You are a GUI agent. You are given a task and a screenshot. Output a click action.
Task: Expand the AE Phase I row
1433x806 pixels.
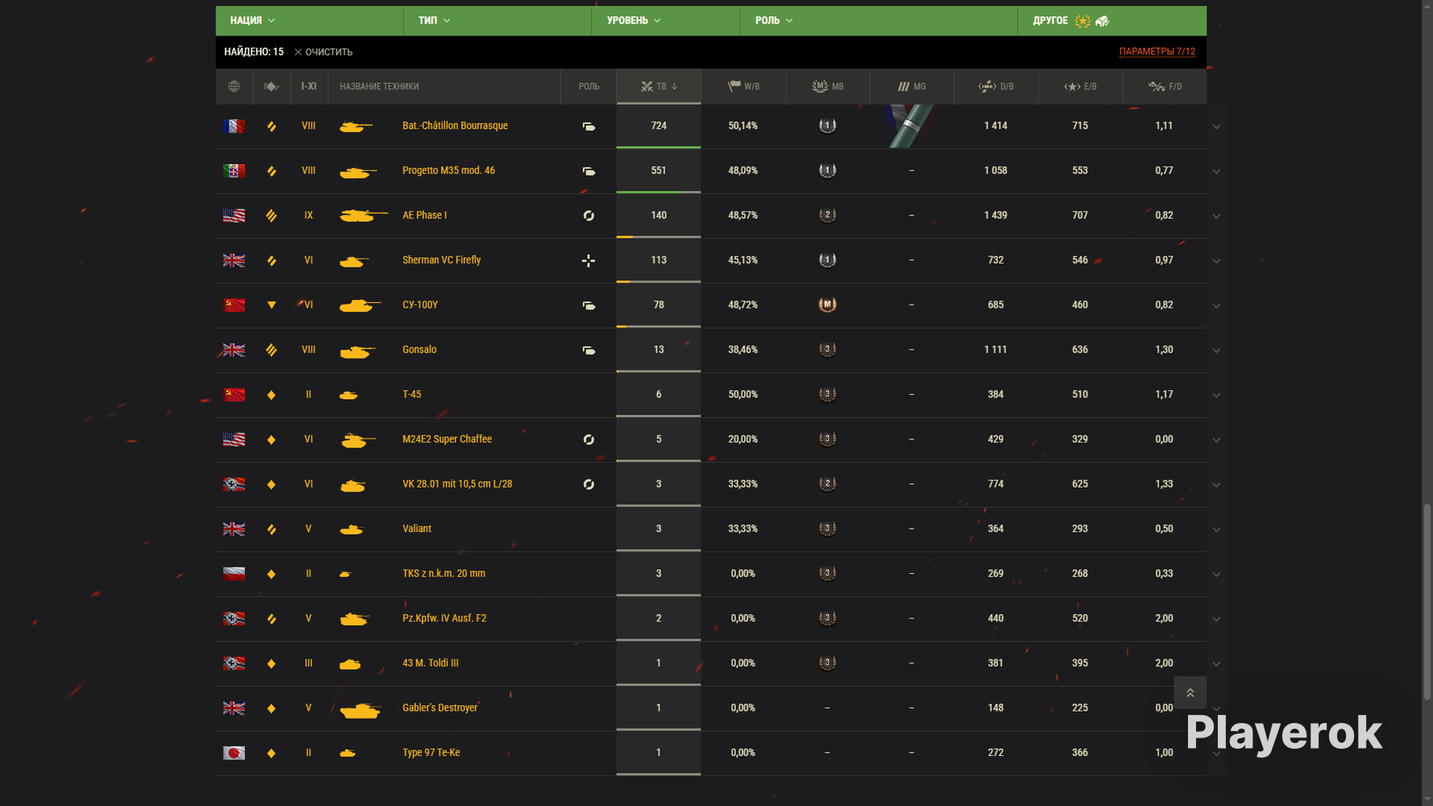point(1216,216)
